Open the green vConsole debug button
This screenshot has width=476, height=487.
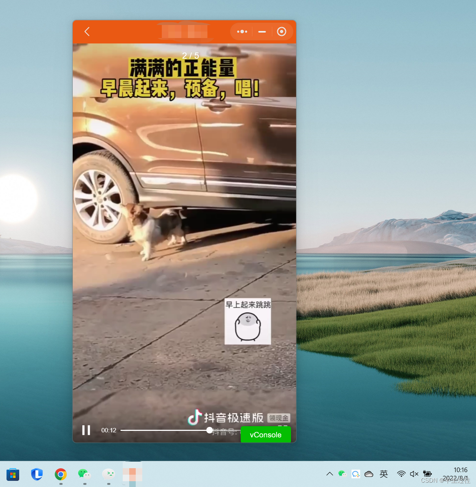pos(266,434)
